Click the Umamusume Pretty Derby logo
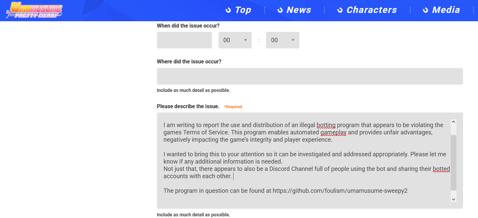This screenshot has height=218, width=478. click(x=34, y=10)
